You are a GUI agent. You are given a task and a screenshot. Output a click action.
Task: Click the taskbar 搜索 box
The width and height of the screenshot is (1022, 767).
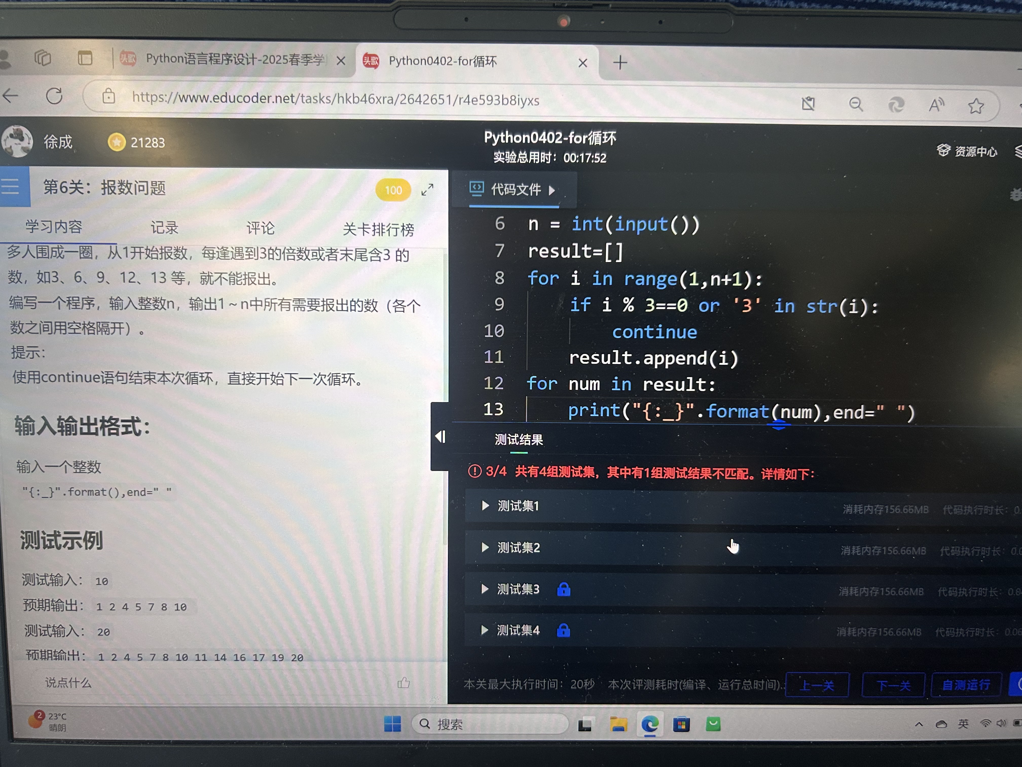tap(490, 724)
